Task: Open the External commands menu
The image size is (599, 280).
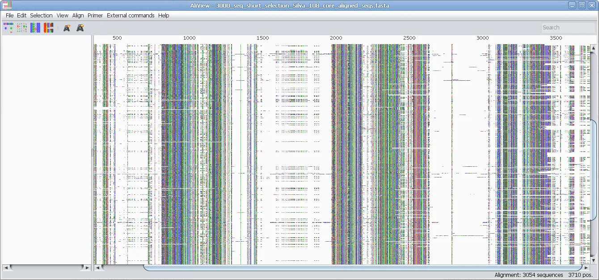Action: tap(131, 15)
